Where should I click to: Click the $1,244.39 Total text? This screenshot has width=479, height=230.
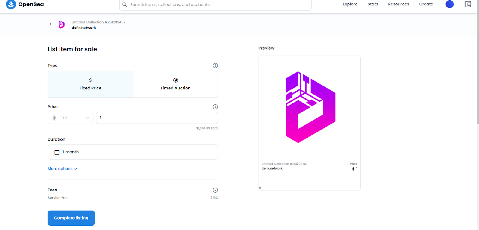(x=207, y=128)
